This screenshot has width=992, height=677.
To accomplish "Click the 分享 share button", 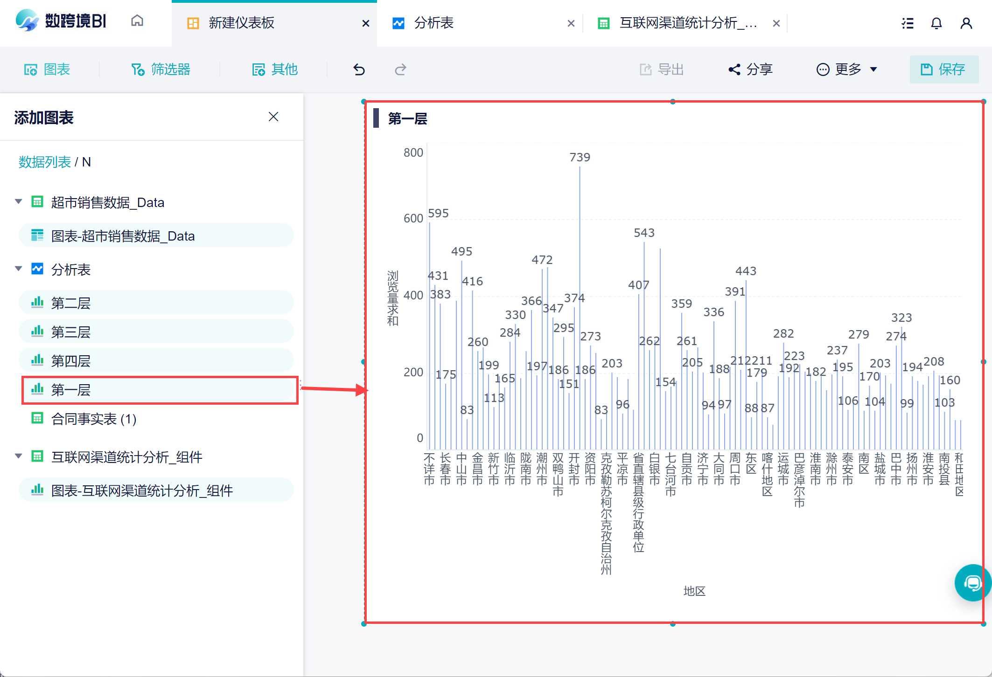I will tap(750, 69).
